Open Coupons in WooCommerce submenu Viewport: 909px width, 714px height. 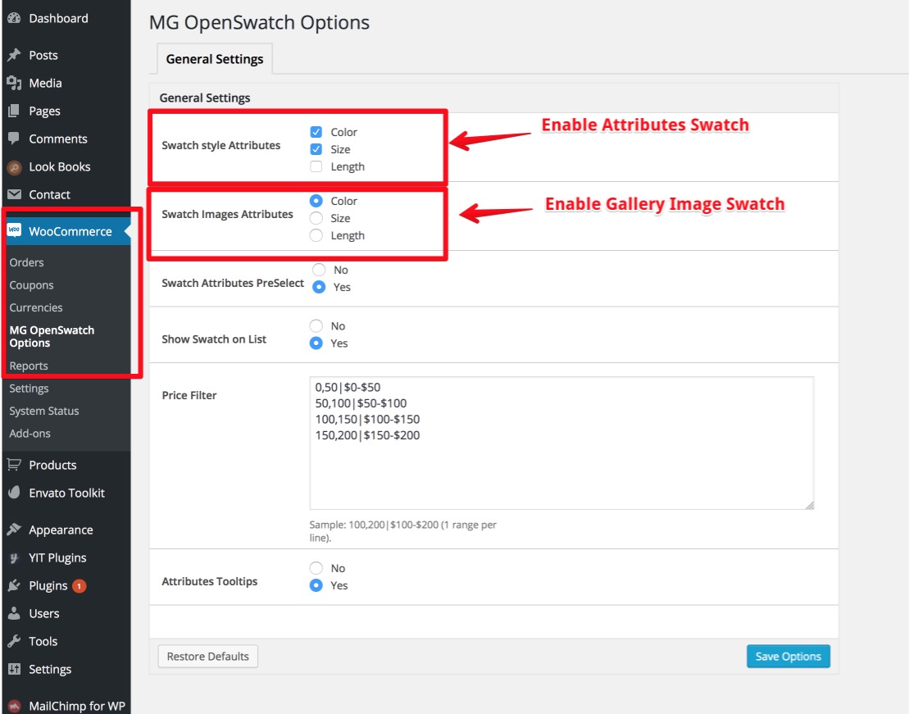point(31,285)
